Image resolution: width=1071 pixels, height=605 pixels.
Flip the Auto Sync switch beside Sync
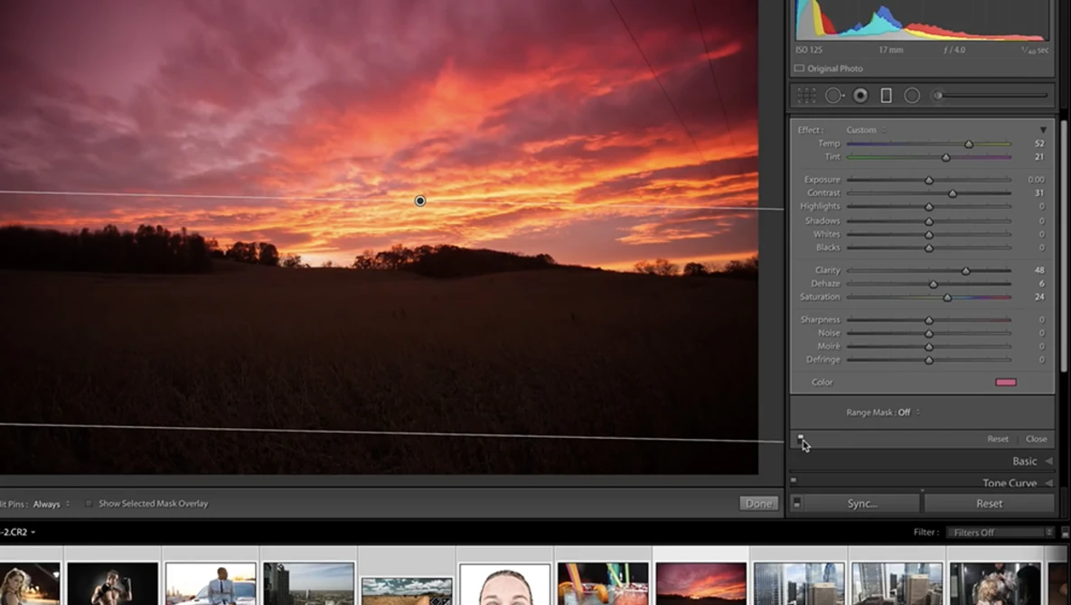tap(796, 503)
